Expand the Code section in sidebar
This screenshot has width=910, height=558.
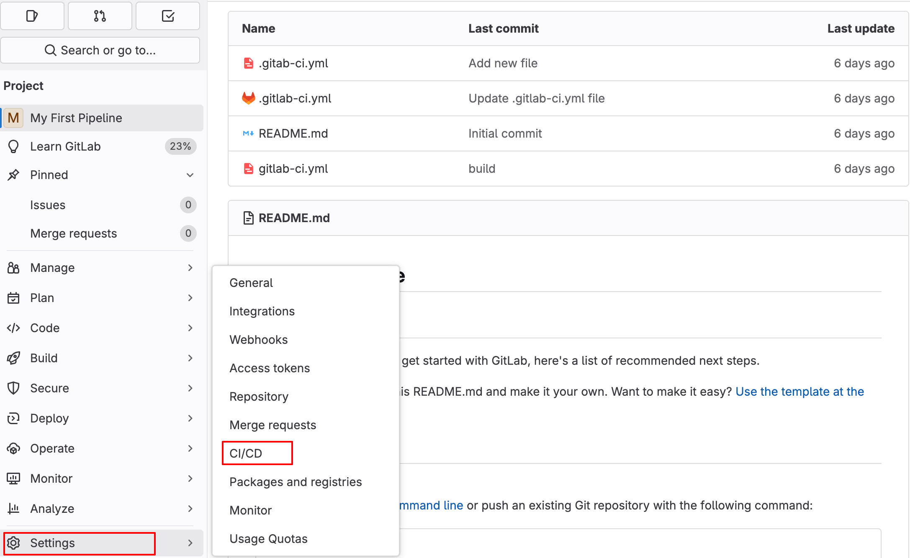pos(190,328)
